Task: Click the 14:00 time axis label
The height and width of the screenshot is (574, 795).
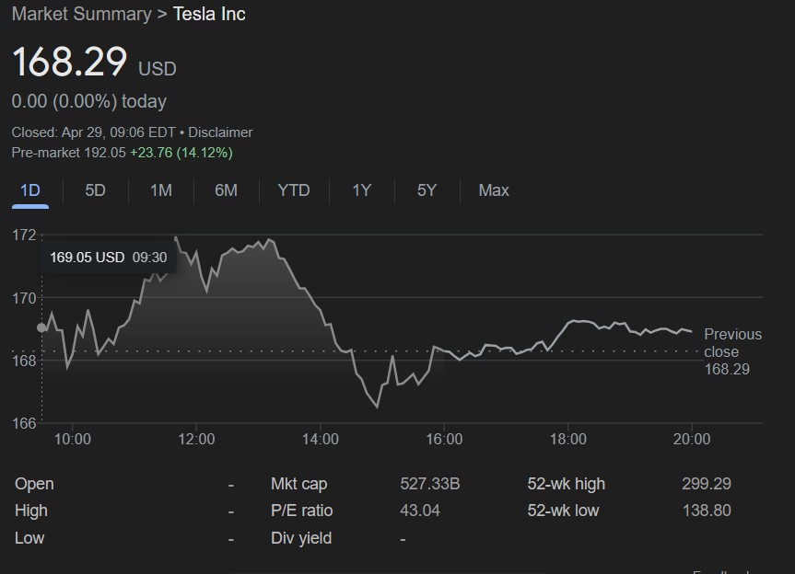Action: (x=320, y=439)
